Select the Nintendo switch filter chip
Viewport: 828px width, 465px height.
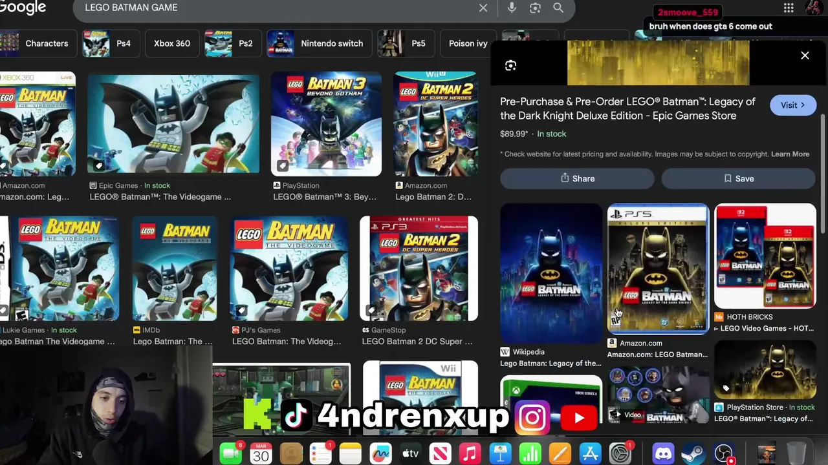point(319,43)
